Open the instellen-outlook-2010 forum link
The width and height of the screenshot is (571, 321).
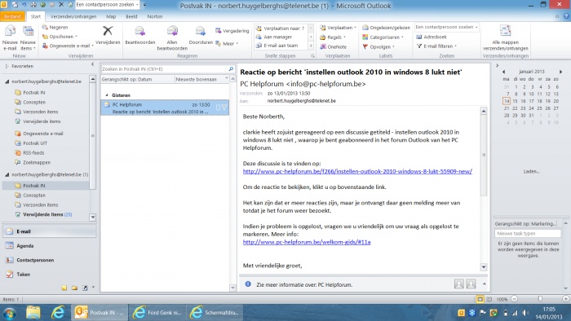[x=357, y=171]
